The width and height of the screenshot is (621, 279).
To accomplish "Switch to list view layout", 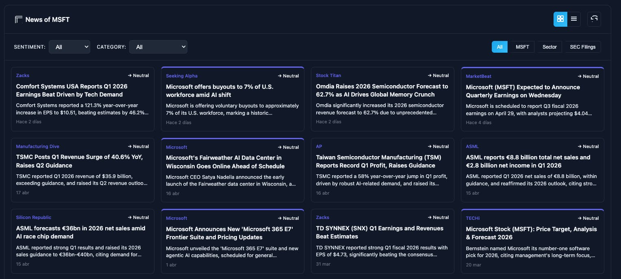I will tap(574, 19).
